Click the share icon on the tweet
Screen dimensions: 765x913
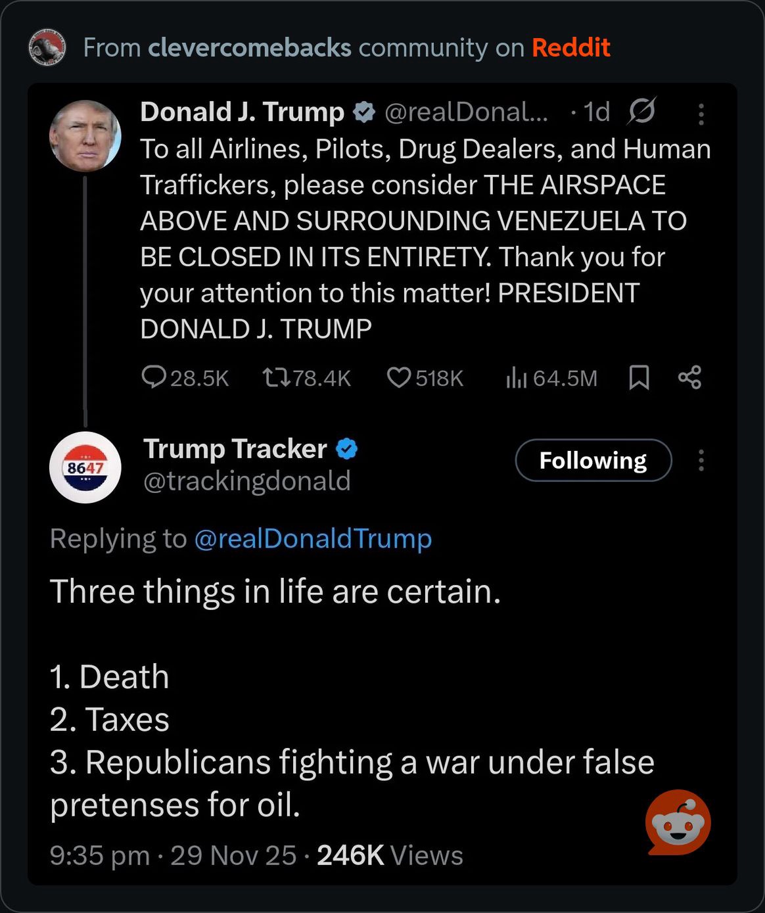(689, 377)
